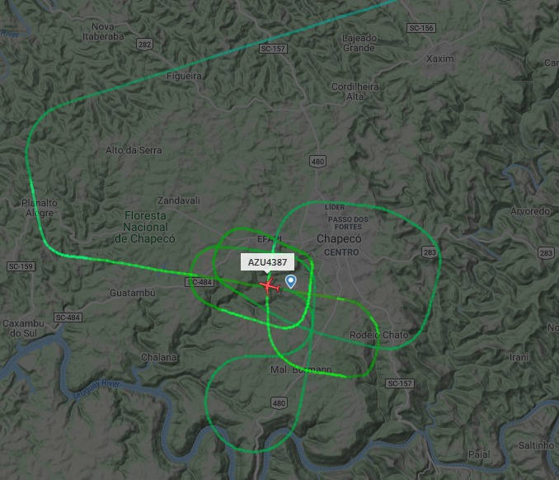Click the 282 highway shield
The image size is (559, 480).
pyautogui.click(x=144, y=45)
